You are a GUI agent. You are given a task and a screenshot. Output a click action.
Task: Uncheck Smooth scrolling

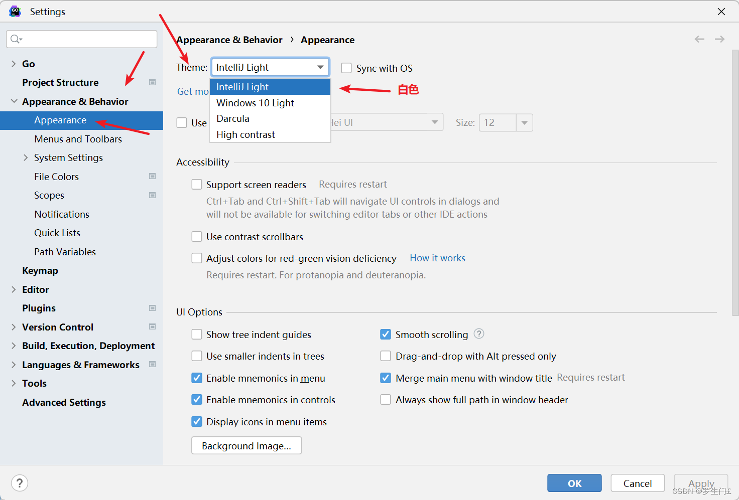pos(386,335)
